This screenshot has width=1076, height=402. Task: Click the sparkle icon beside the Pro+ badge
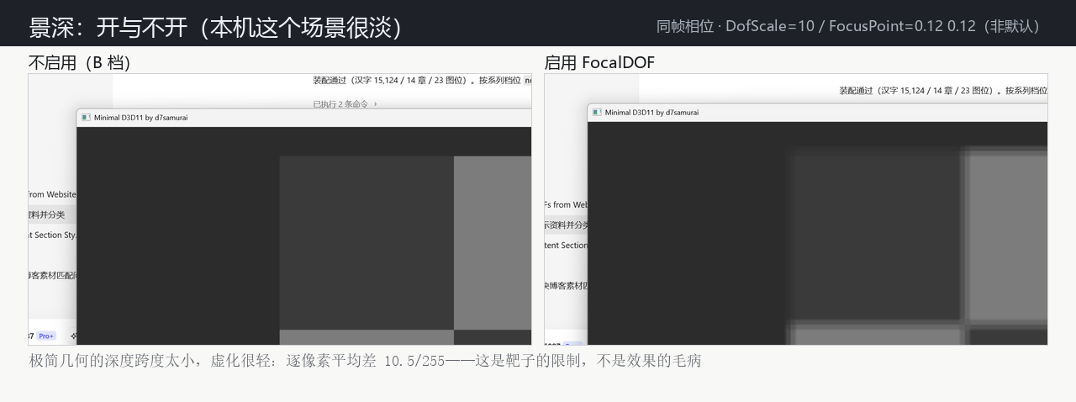click(x=74, y=336)
